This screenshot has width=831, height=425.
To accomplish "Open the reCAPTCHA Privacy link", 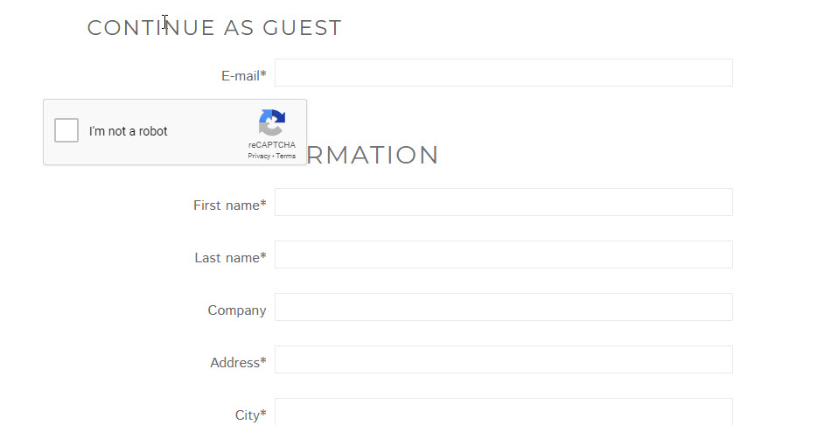I will (x=258, y=156).
